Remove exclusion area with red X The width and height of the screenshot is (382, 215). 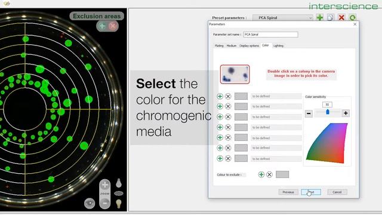click(113, 26)
